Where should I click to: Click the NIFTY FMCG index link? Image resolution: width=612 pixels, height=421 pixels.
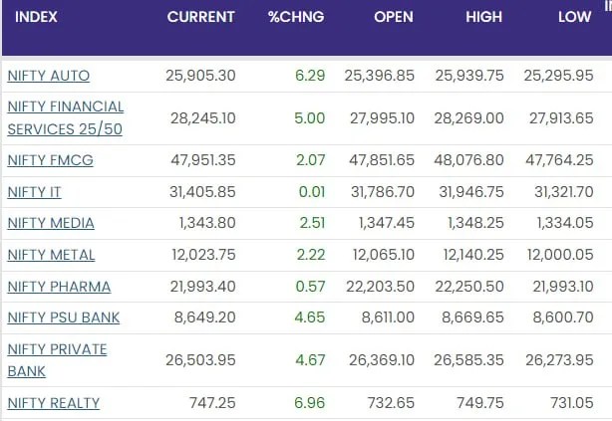[50, 160]
